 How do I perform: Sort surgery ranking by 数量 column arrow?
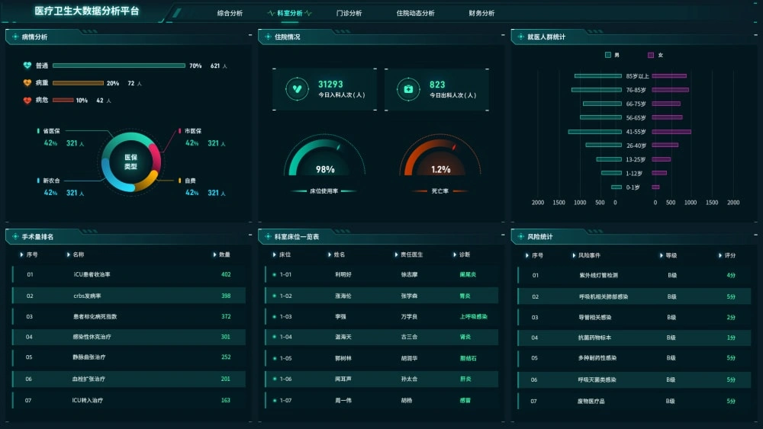(214, 255)
